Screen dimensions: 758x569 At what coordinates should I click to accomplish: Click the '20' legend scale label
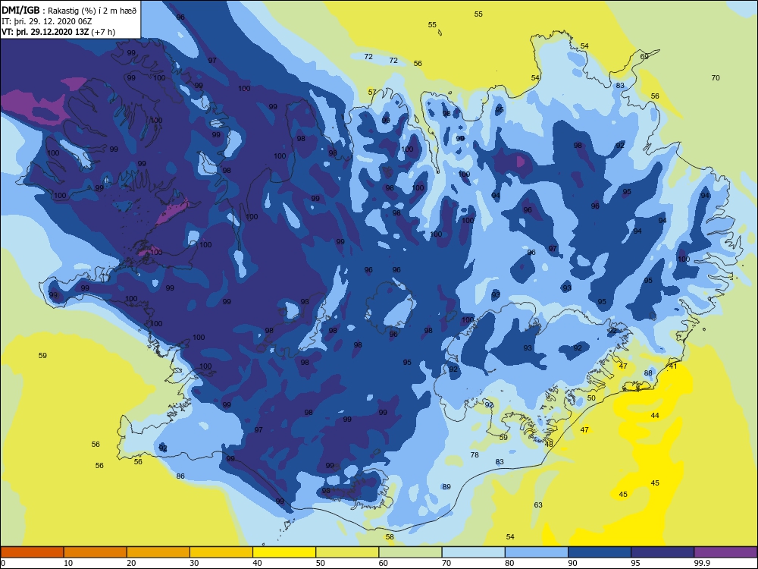click(131, 563)
